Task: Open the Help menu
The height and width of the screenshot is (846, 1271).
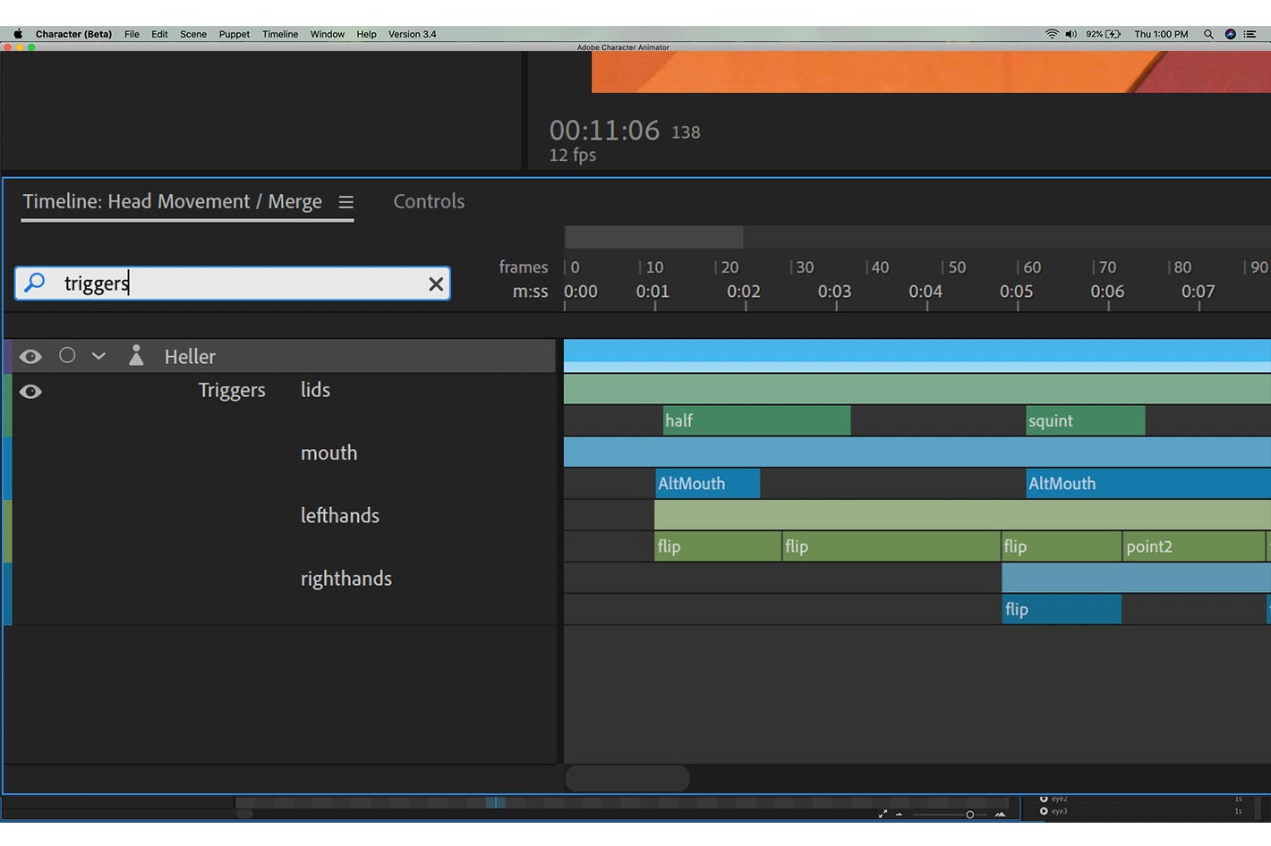Action: click(366, 34)
